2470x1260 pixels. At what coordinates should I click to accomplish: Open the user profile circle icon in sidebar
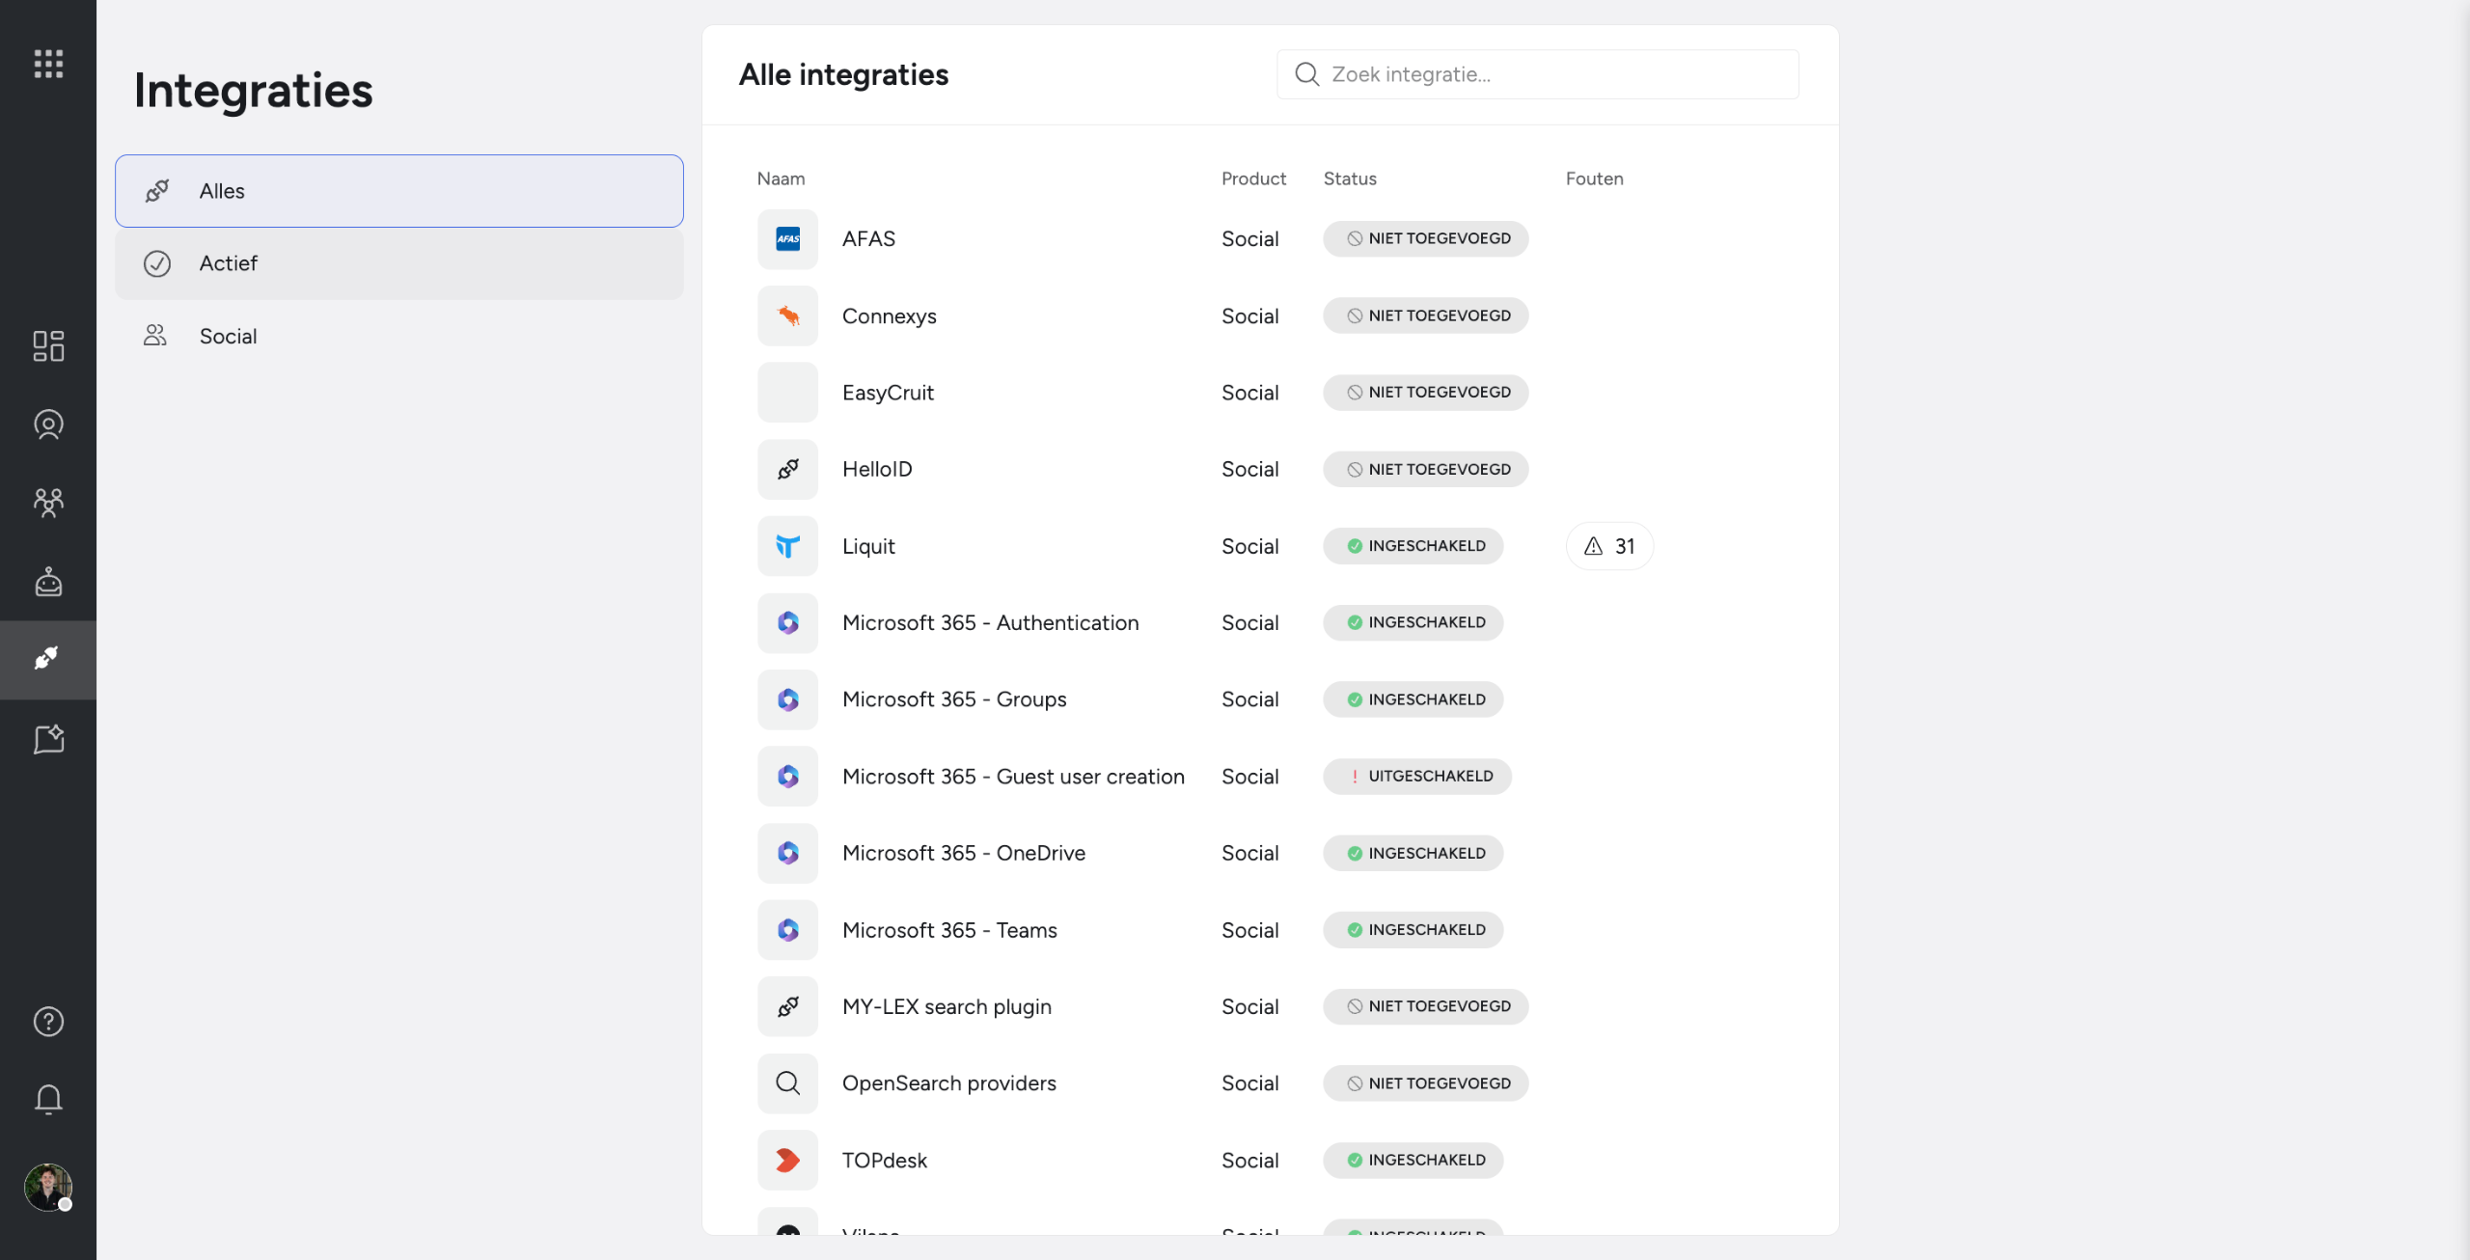48,425
